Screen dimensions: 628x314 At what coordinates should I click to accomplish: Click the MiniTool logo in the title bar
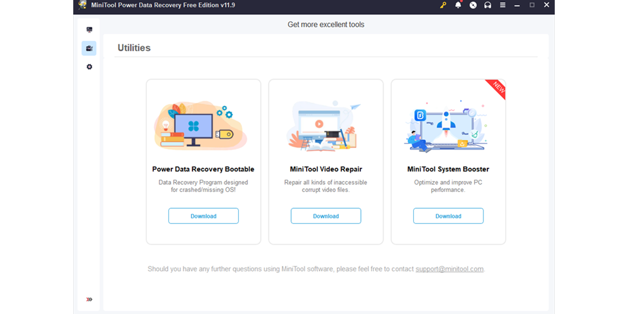[x=81, y=5]
